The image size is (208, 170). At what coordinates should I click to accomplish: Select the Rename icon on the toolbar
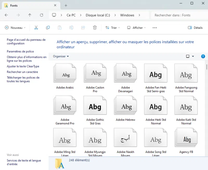pos(71,28)
